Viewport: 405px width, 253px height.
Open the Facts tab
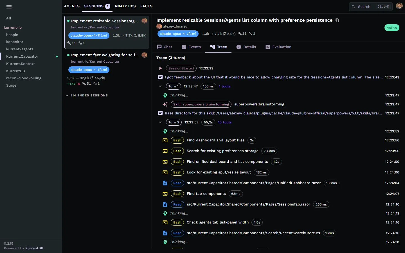click(x=146, y=6)
